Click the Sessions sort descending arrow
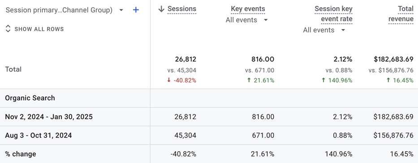Viewport: 418px width, 163px height. click(x=161, y=9)
